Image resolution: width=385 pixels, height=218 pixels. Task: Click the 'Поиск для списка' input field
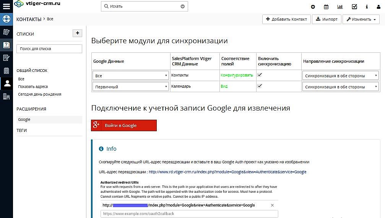(49, 49)
